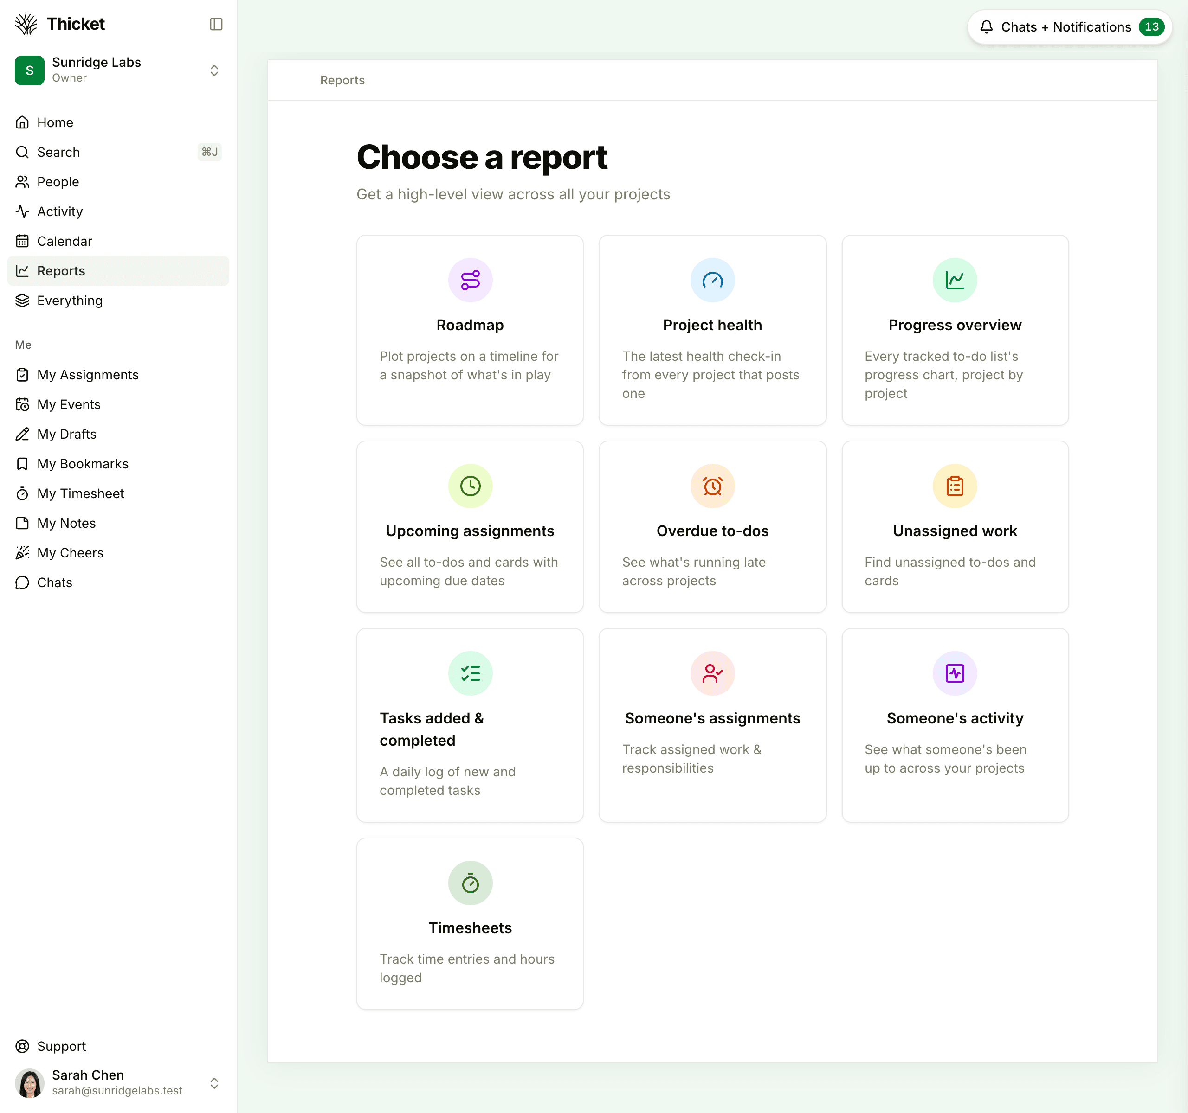1188x1113 pixels.
Task: Click the Thicket brand name
Action: 76,24
